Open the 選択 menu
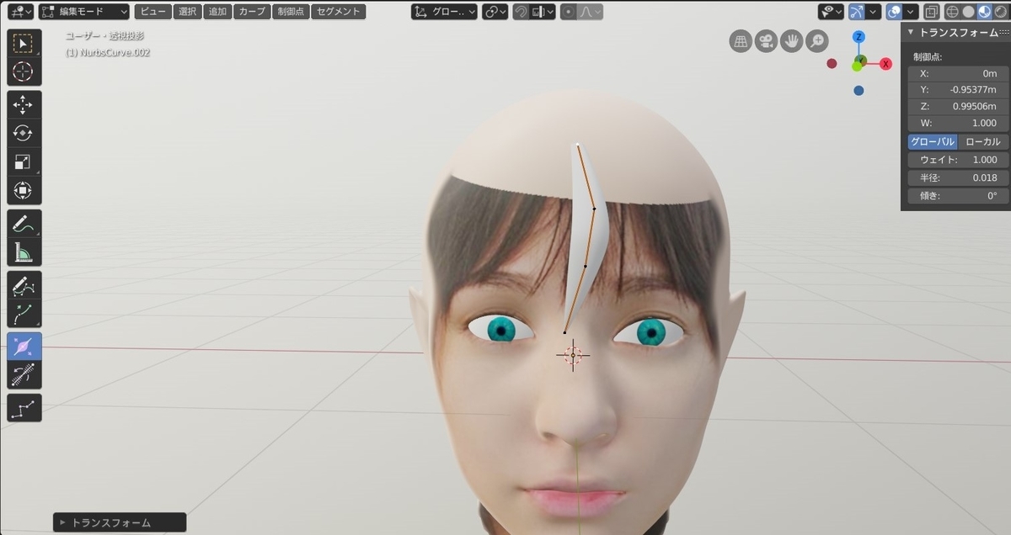This screenshot has height=535, width=1011. (x=187, y=12)
